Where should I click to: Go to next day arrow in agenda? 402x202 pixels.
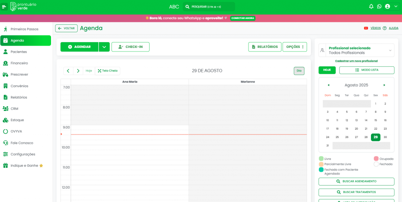pos(78,71)
